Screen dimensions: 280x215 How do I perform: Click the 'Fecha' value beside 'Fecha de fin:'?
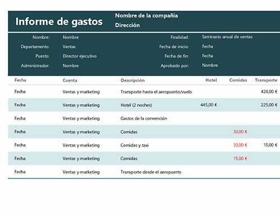(x=207, y=56)
